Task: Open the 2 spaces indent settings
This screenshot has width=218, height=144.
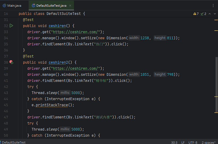Action: click(209, 142)
